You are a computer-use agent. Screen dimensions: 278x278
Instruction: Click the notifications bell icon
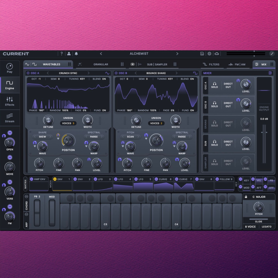(x=76, y=54)
